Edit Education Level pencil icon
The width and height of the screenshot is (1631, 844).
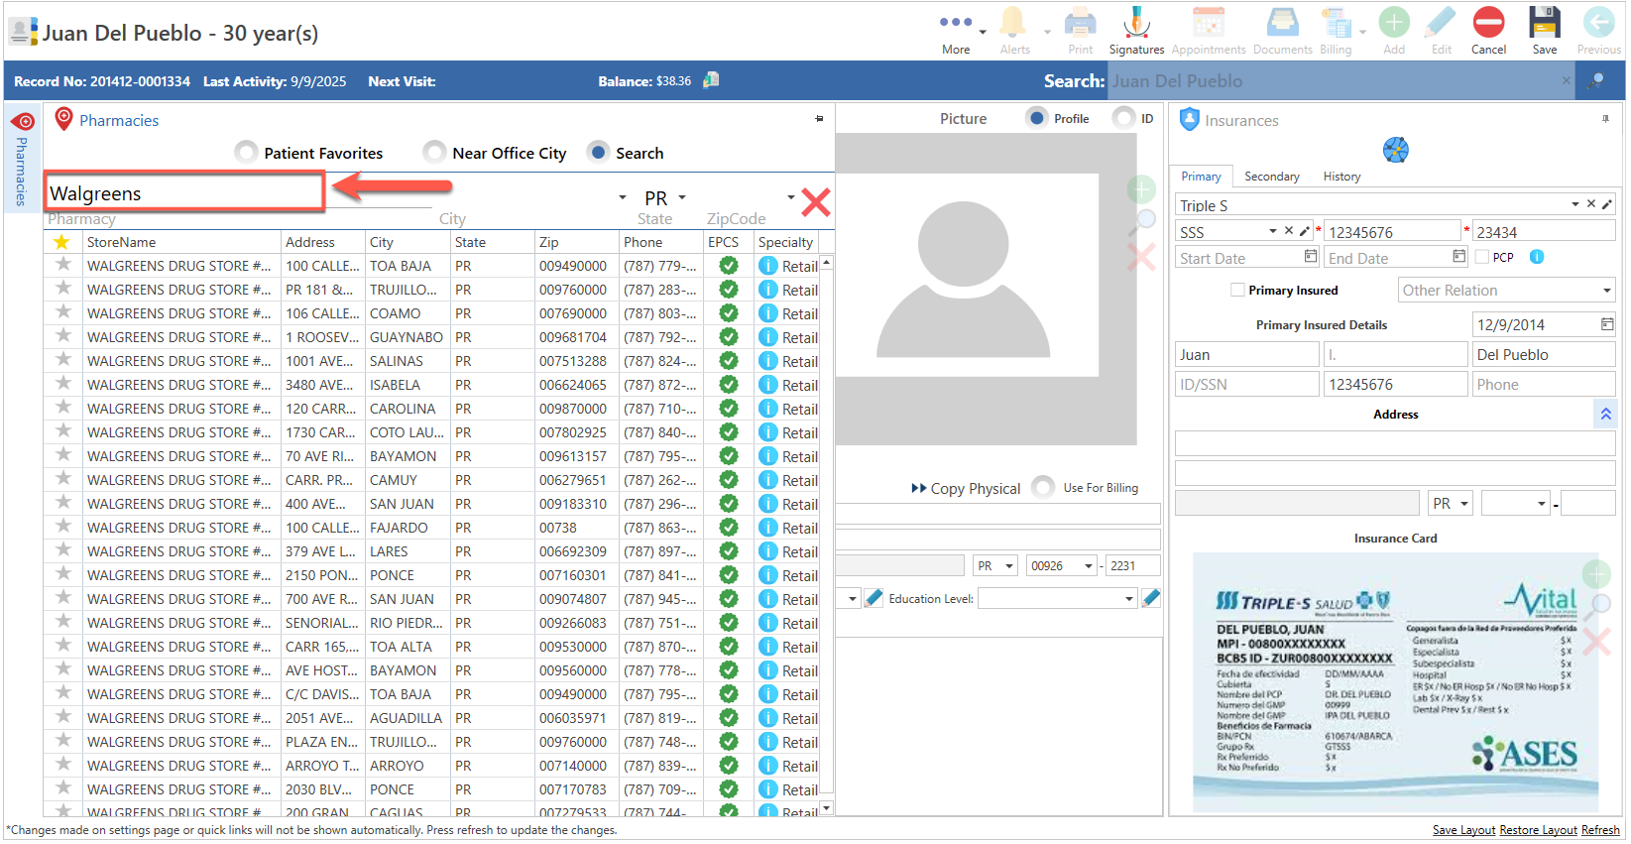[1151, 598]
